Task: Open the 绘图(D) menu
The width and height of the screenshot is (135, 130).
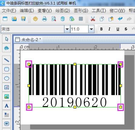Action: pyautogui.click(x=63, y=11)
